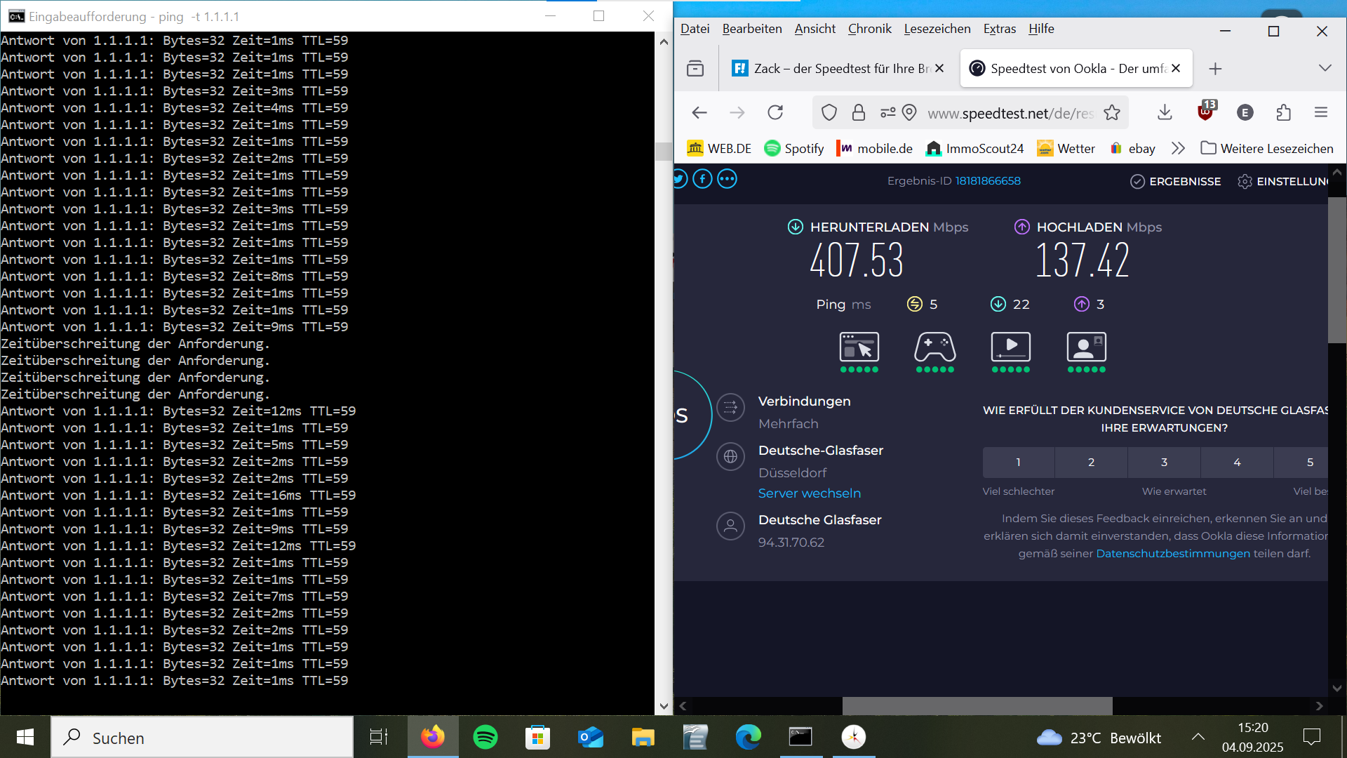Open Microsoft Store from taskbar

point(538,737)
